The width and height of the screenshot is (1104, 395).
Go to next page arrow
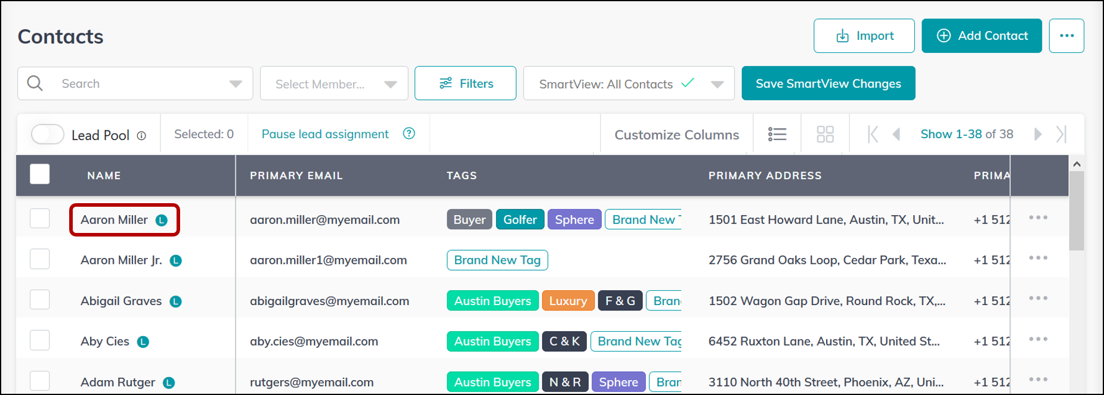(x=1038, y=134)
